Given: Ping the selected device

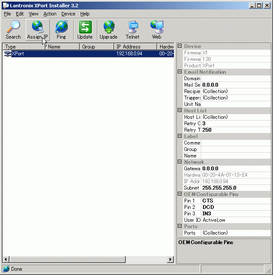Looking at the screenshot, I should tap(61, 30).
